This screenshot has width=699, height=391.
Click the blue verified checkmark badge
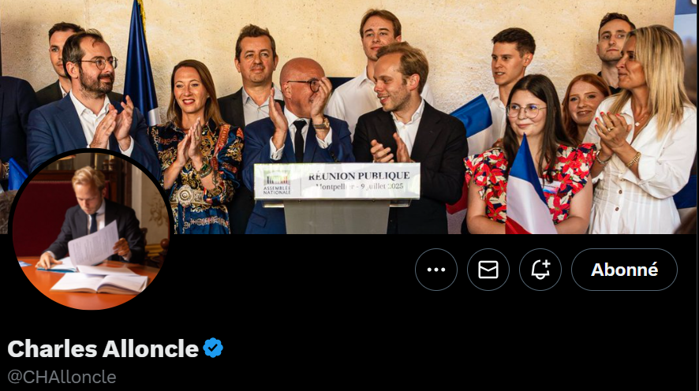click(213, 348)
